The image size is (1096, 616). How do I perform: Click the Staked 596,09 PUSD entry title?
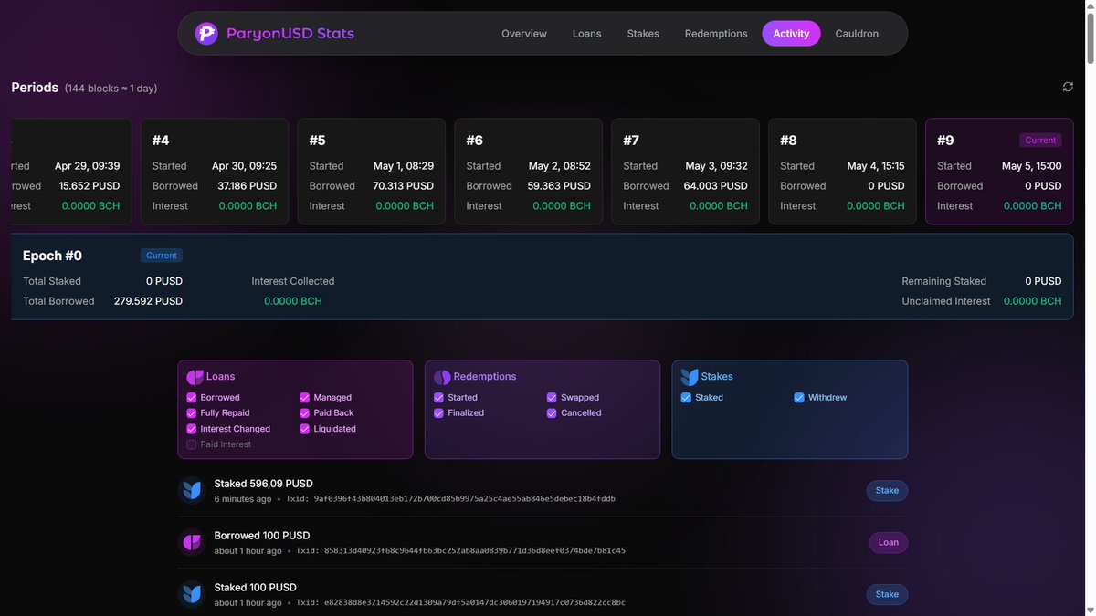pyautogui.click(x=264, y=484)
